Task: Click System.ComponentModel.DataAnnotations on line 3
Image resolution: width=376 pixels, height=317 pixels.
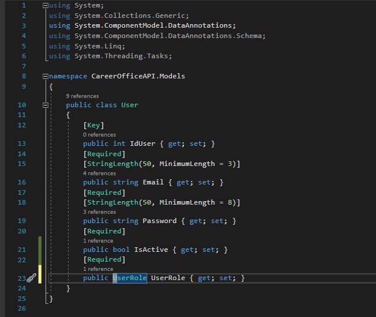Action: click(153, 25)
